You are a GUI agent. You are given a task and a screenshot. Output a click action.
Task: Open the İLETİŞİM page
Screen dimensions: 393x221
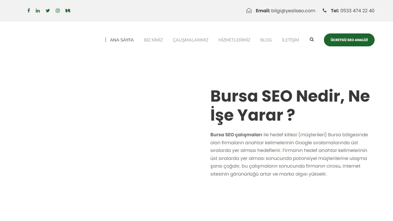click(290, 40)
